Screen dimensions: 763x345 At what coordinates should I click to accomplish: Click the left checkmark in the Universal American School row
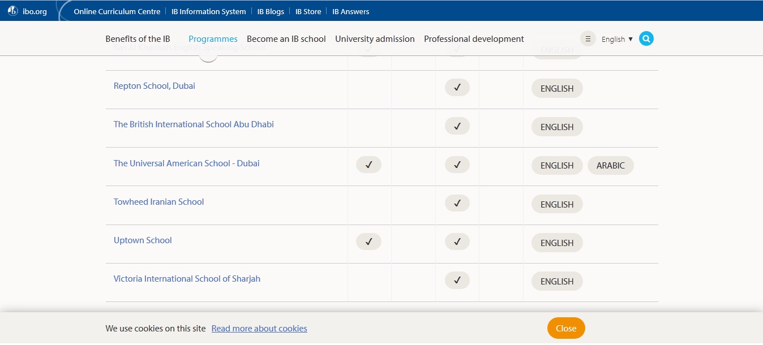click(368, 165)
